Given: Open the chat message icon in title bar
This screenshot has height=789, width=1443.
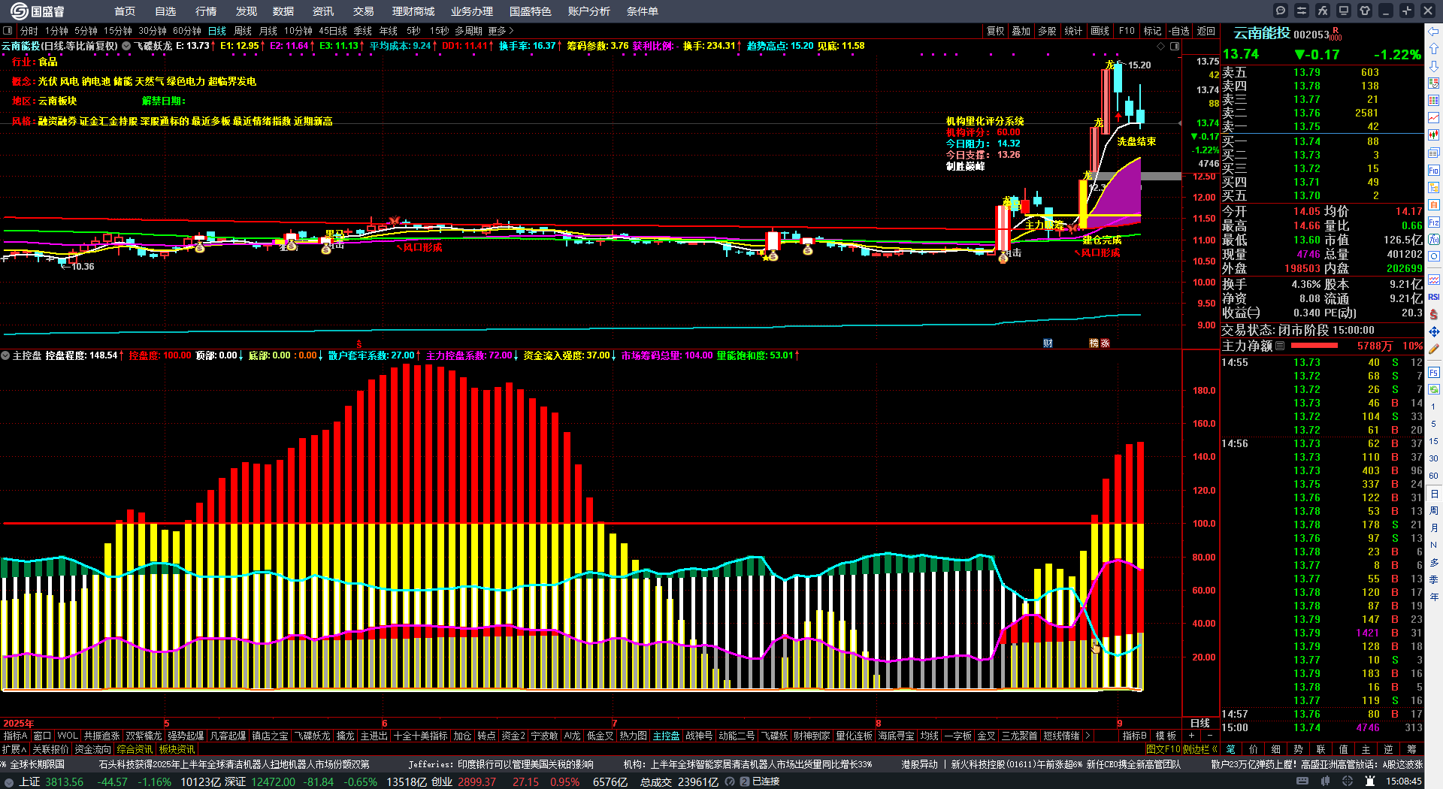Looking at the screenshot, I should coord(1281,11).
